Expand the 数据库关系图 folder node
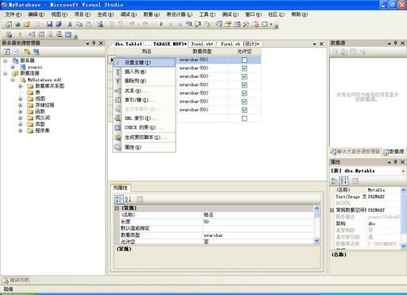407x295 pixels. click(20, 86)
